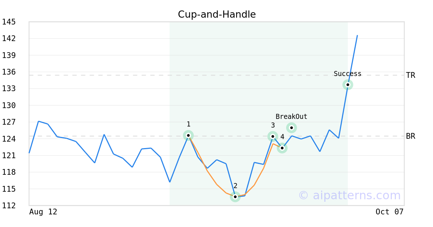Click the marker point labeled 1
The image size is (433, 227).
188,135
